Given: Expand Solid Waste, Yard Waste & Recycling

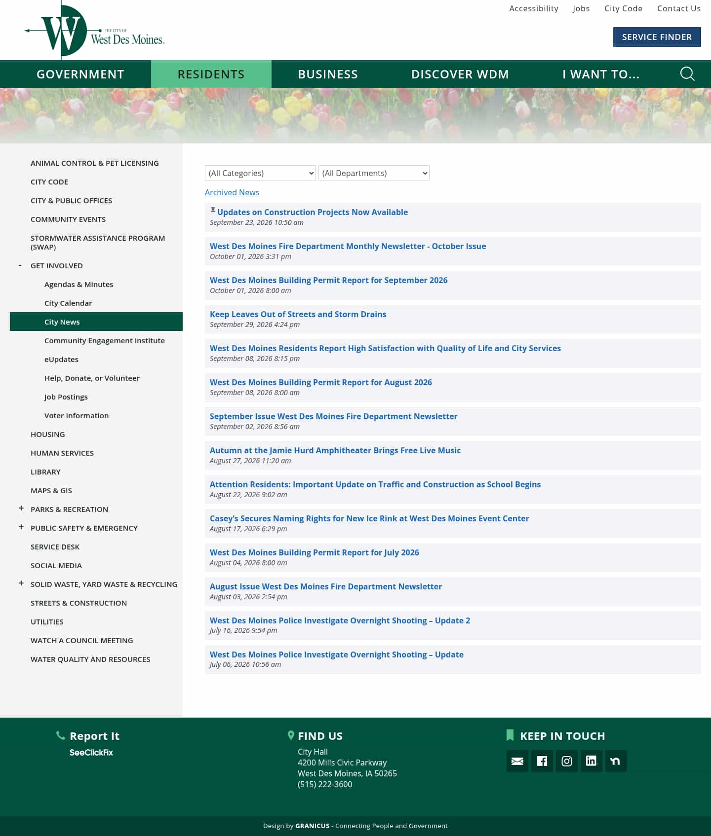Looking at the screenshot, I should [x=21, y=583].
